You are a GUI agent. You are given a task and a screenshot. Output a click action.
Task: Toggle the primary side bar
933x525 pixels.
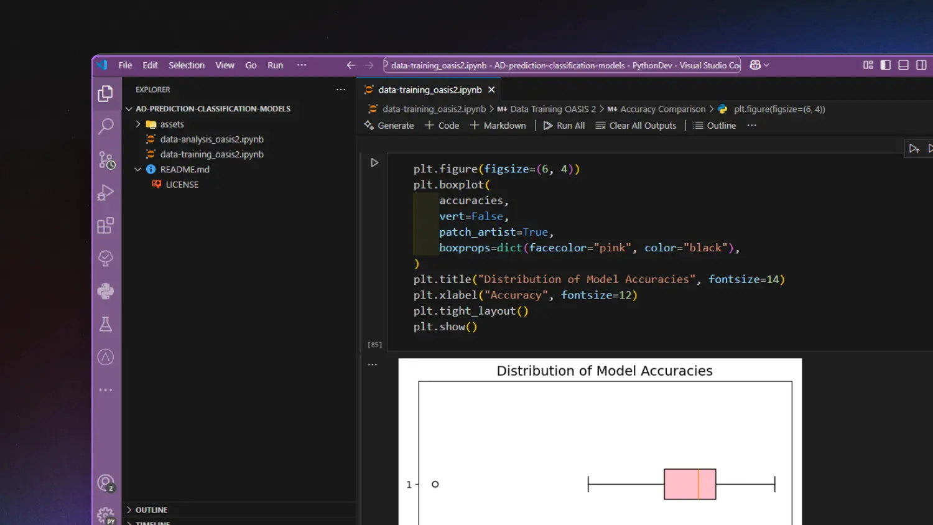click(886, 65)
